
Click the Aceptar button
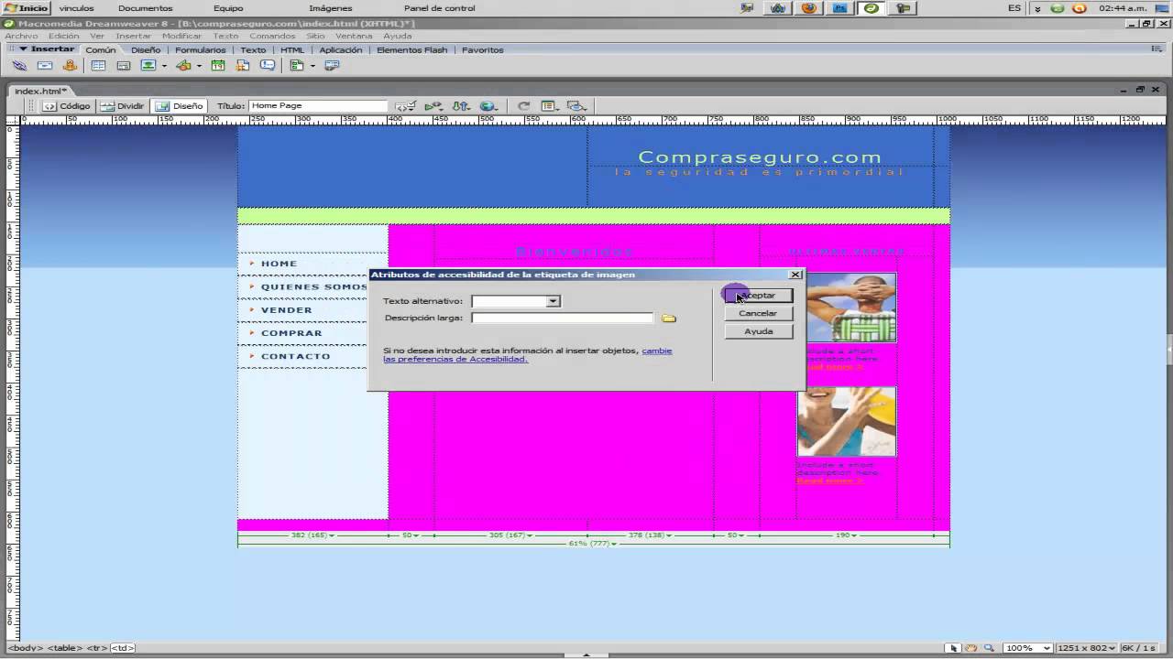click(x=759, y=296)
